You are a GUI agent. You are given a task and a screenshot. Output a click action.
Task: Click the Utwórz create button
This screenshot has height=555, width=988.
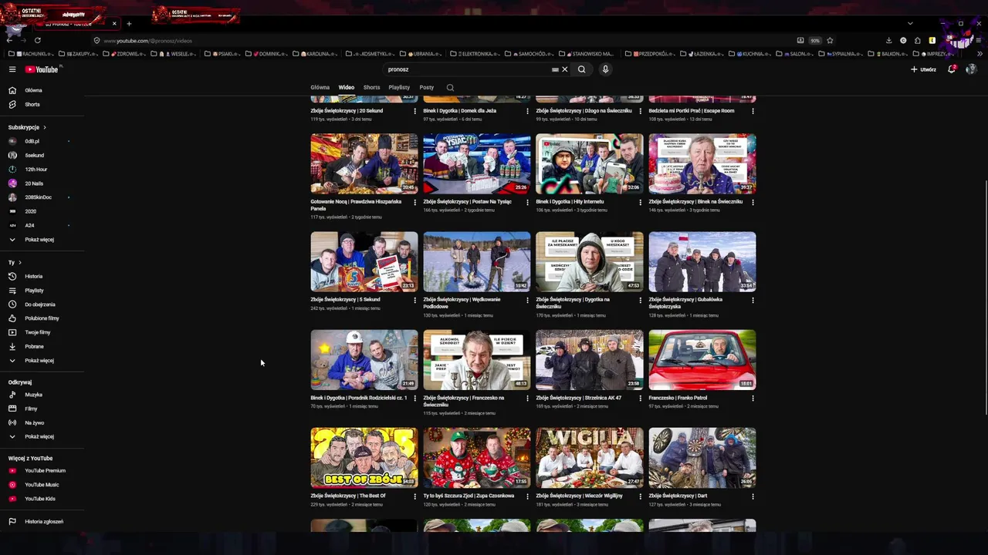pos(923,69)
